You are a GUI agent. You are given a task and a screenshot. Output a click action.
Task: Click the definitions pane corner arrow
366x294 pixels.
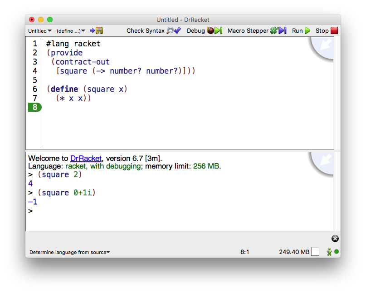[x=325, y=45]
